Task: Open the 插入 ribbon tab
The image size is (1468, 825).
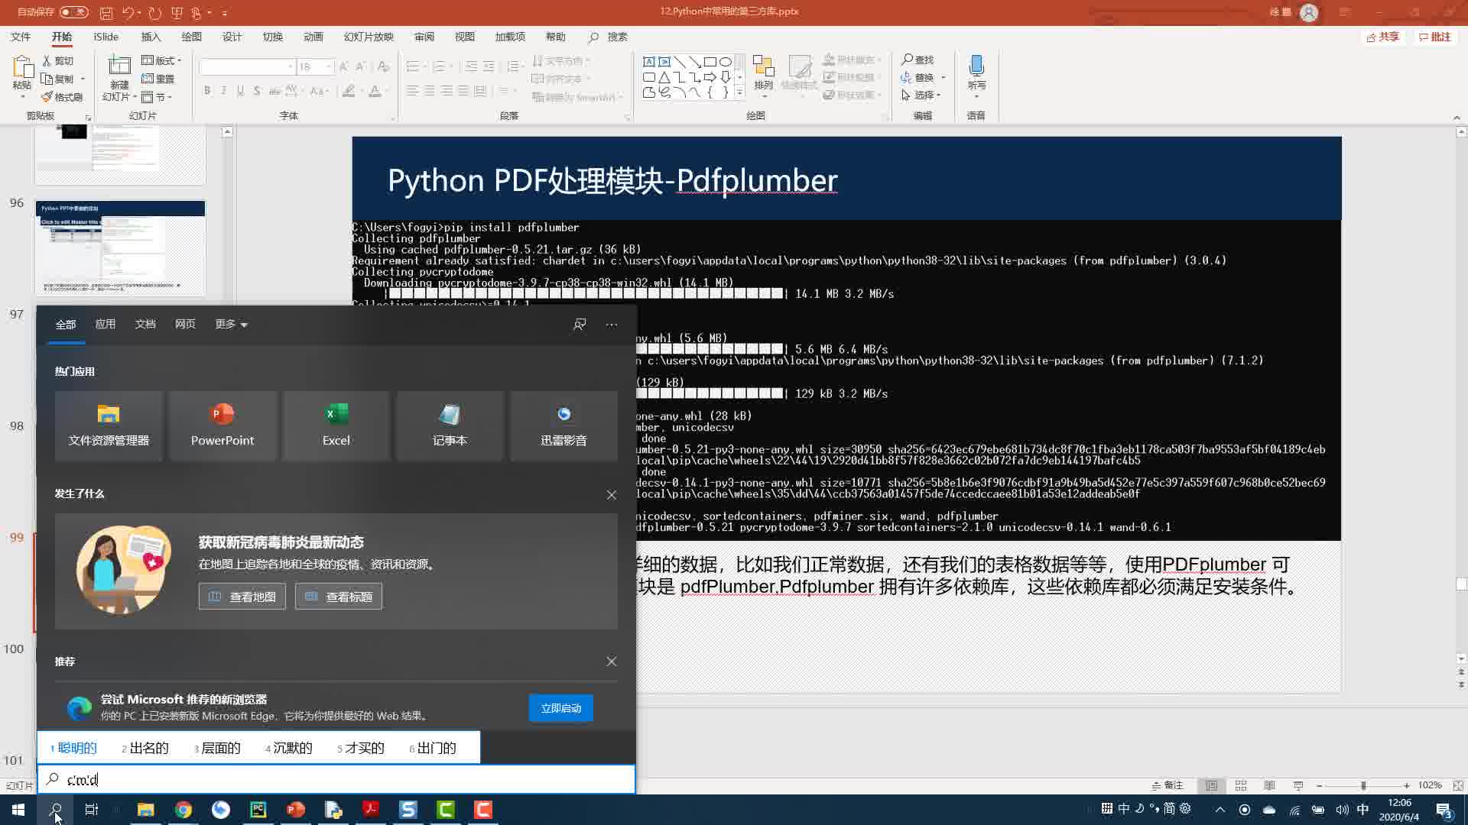Action: [x=151, y=37]
